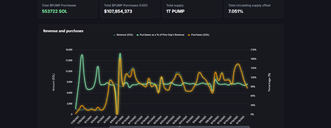Image resolution: width=331 pixels, height=128 pixels.
Task: Select the 553722 SOL value
Action: point(54,11)
